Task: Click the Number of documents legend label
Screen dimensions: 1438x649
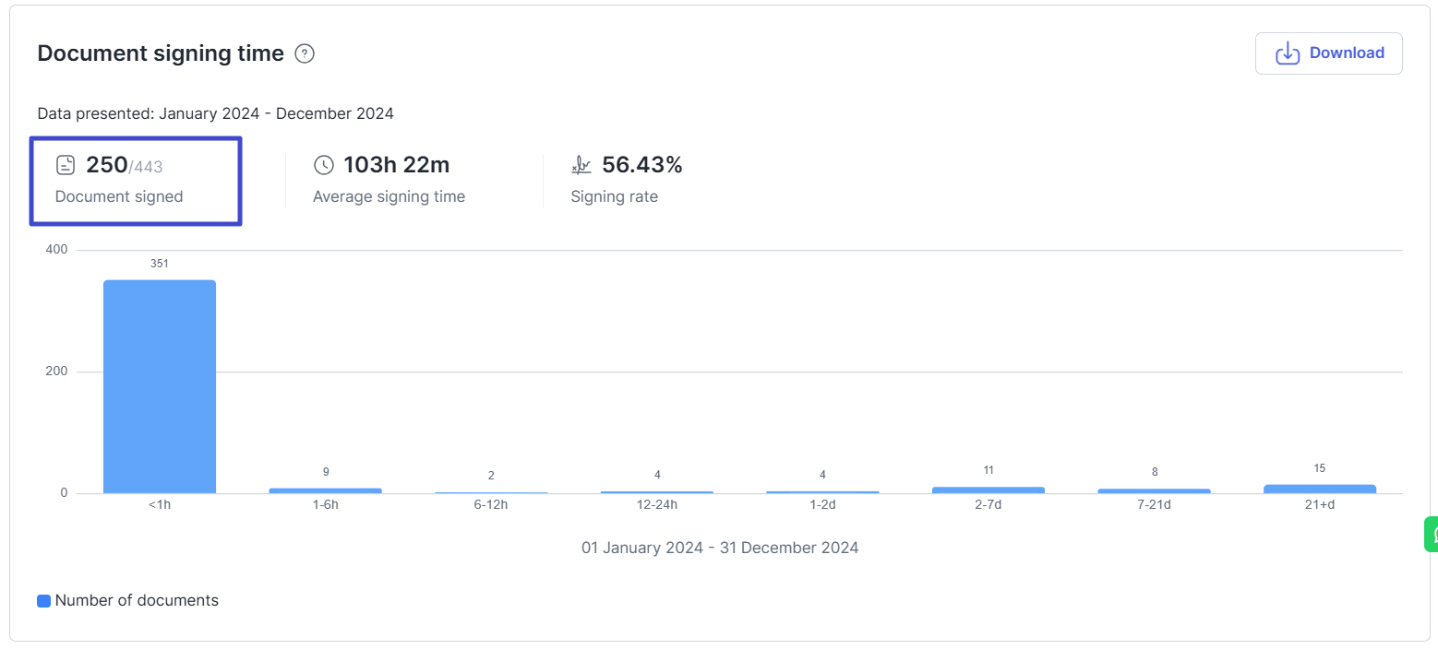Action: (x=137, y=601)
